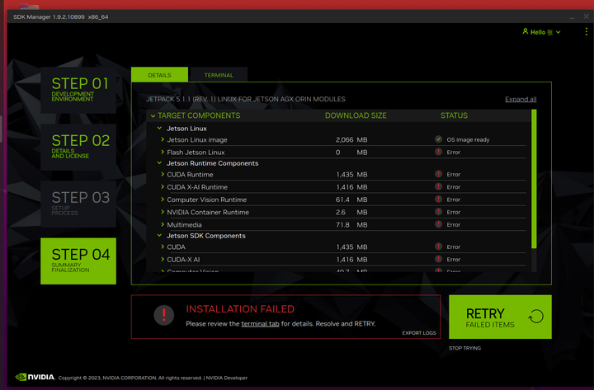Expand the CUDA row under SDK Components

(x=163, y=247)
